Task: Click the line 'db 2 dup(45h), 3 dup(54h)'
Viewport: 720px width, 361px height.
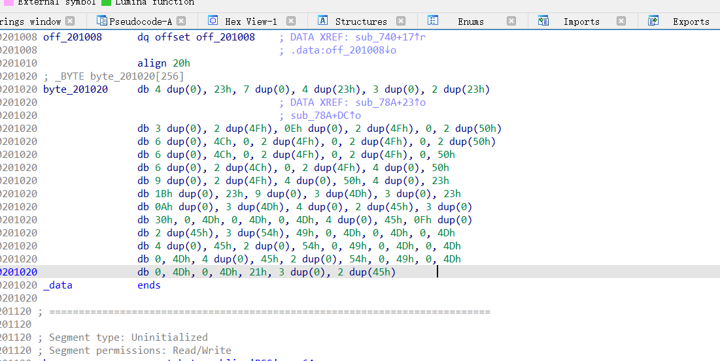Action: point(296,233)
